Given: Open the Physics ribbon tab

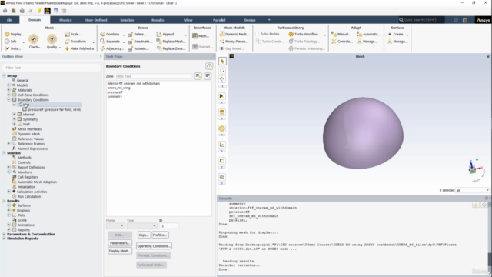Looking at the screenshot, I should click(x=65, y=20).
